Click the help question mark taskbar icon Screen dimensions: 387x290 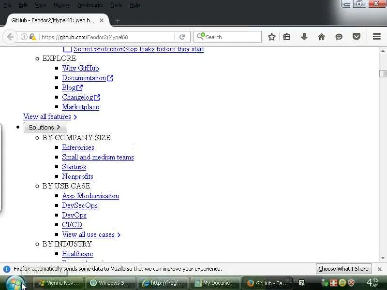pyautogui.click(x=301, y=283)
